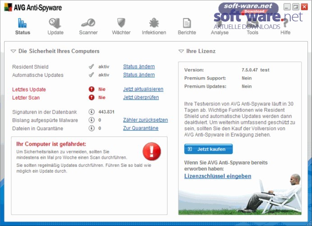Open the Wächter shield icon
Viewport: 312px width, 226px height.
121,23
